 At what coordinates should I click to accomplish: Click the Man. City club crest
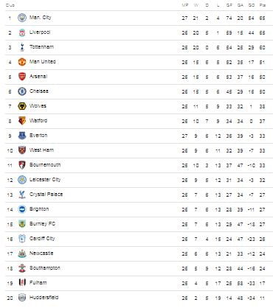coord(22,18)
